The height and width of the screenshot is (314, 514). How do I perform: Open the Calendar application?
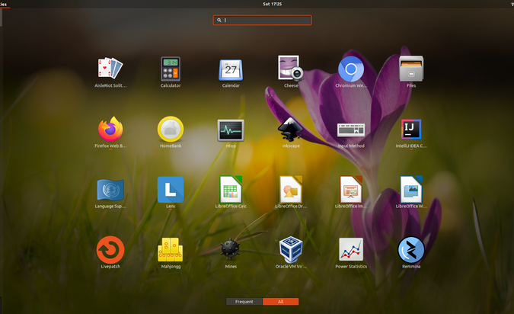point(231,69)
